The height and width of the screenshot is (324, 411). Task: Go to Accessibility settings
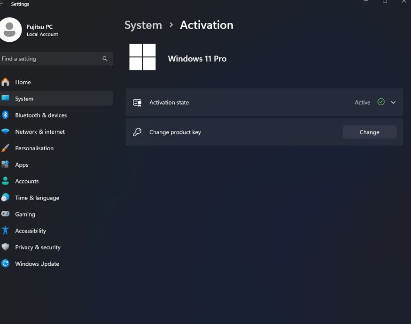click(x=56, y=231)
